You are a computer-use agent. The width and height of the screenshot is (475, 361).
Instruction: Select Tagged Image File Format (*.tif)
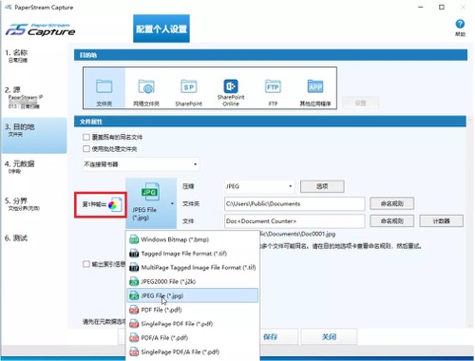[193, 254]
